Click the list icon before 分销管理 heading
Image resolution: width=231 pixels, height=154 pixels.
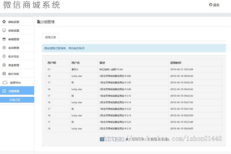pos(38,22)
